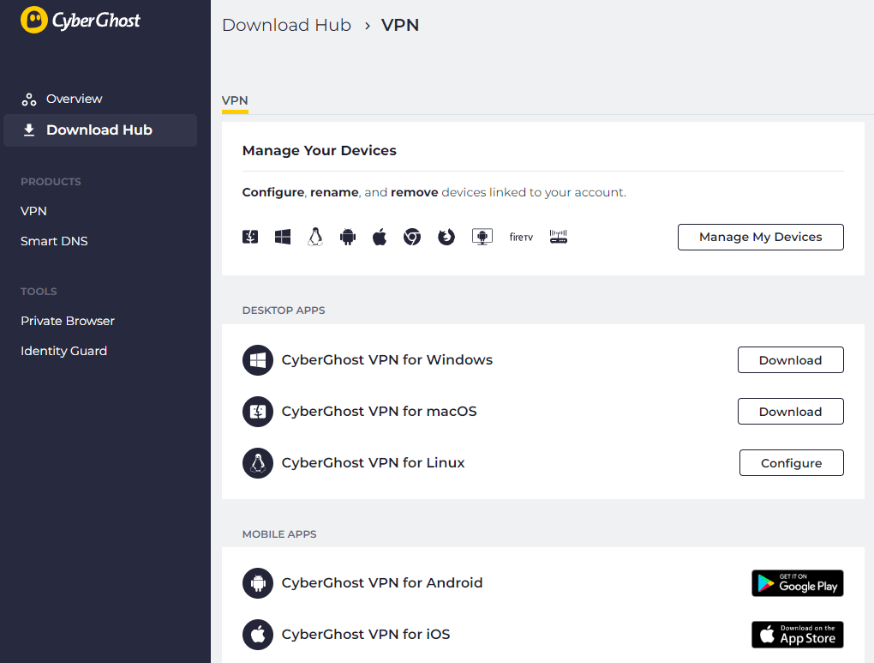Click the macOS Finder icon in device row

250,237
